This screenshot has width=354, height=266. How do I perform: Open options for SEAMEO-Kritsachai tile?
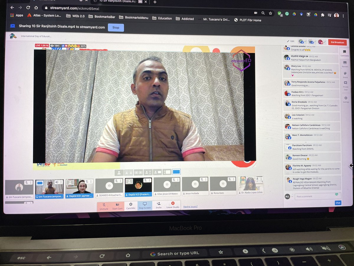120,181
